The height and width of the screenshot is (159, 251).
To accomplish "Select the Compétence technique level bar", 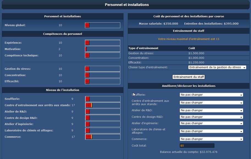I will click(x=103, y=55).
